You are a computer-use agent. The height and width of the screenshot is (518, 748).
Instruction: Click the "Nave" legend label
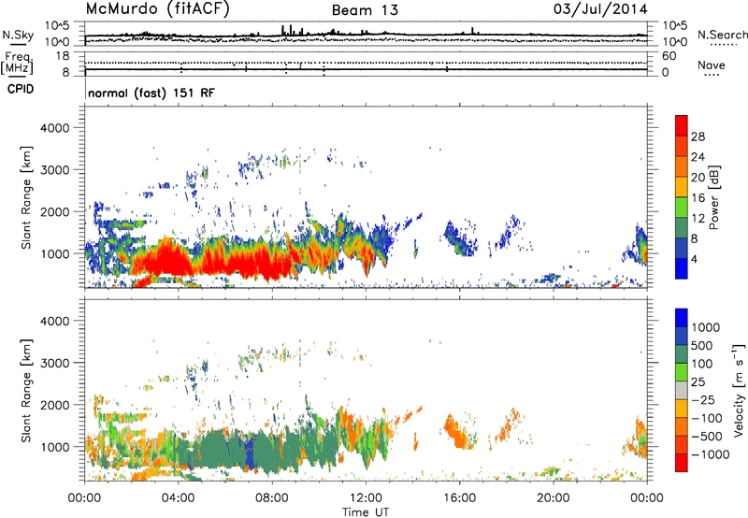click(x=712, y=65)
